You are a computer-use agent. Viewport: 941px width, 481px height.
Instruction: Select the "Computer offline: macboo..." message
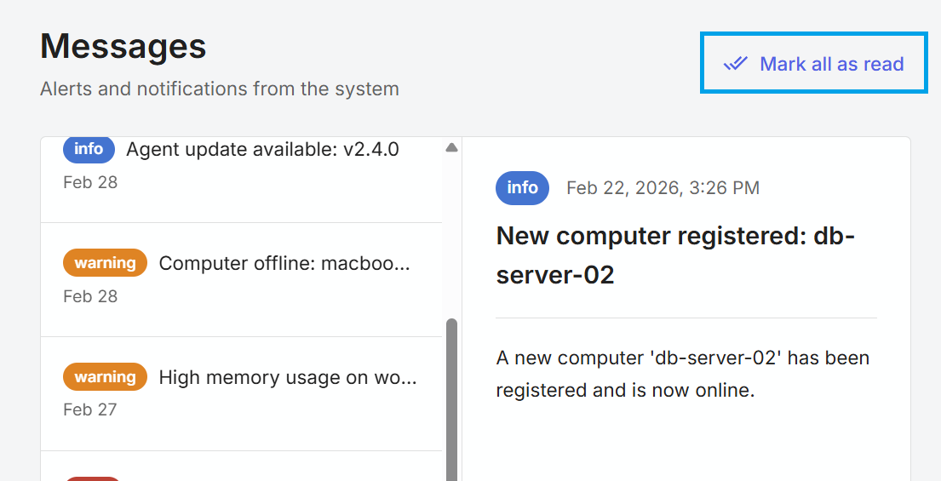(284, 264)
